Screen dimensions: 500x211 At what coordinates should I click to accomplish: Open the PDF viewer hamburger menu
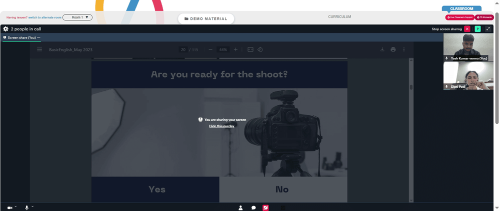(x=39, y=50)
